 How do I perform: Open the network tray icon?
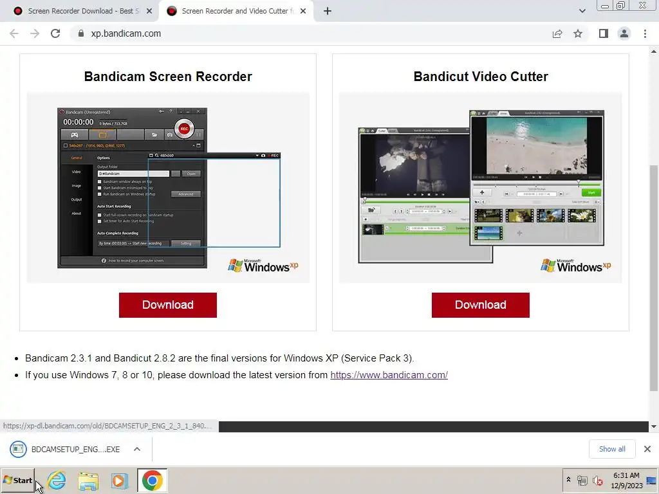[582, 480]
